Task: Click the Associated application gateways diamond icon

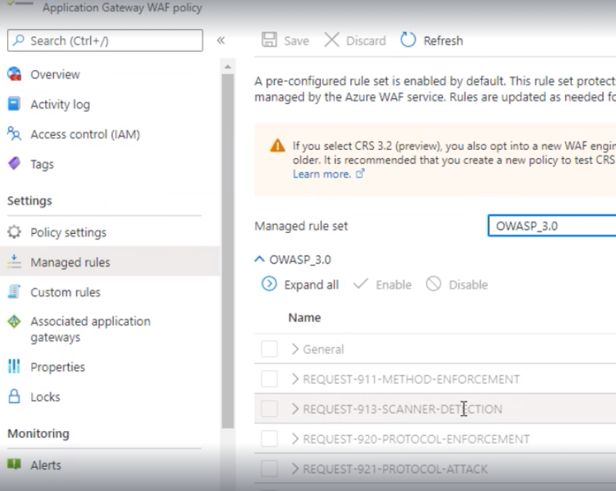Action: coord(14,321)
